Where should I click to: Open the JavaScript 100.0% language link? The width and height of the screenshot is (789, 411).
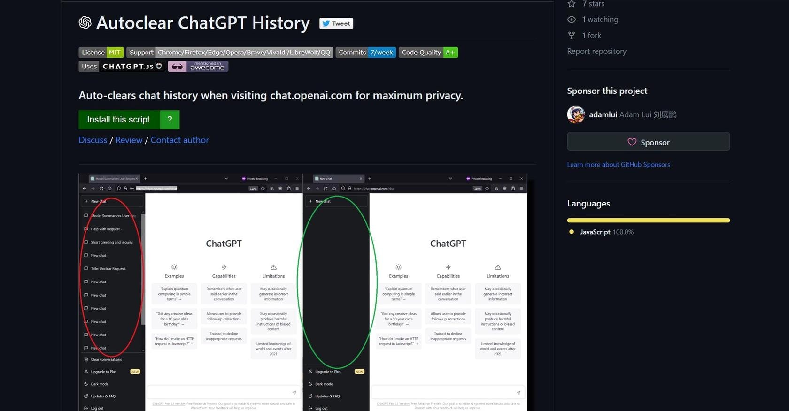[x=607, y=232]
